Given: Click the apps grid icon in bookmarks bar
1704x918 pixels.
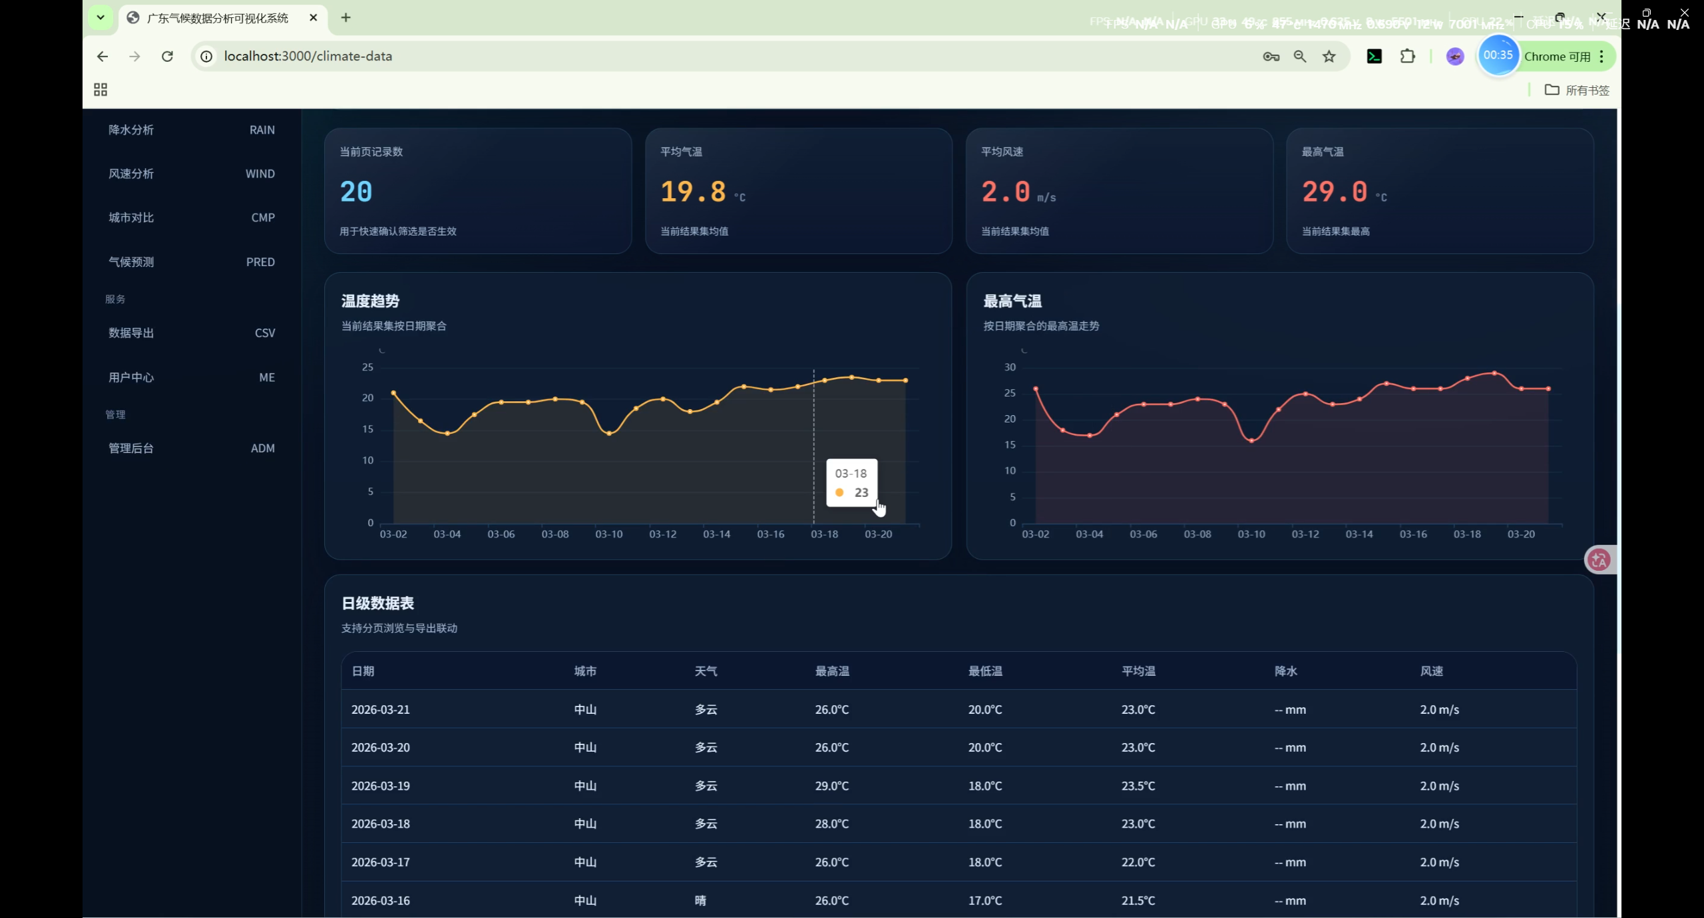Looking at the screenshot, I should point(101,90).
